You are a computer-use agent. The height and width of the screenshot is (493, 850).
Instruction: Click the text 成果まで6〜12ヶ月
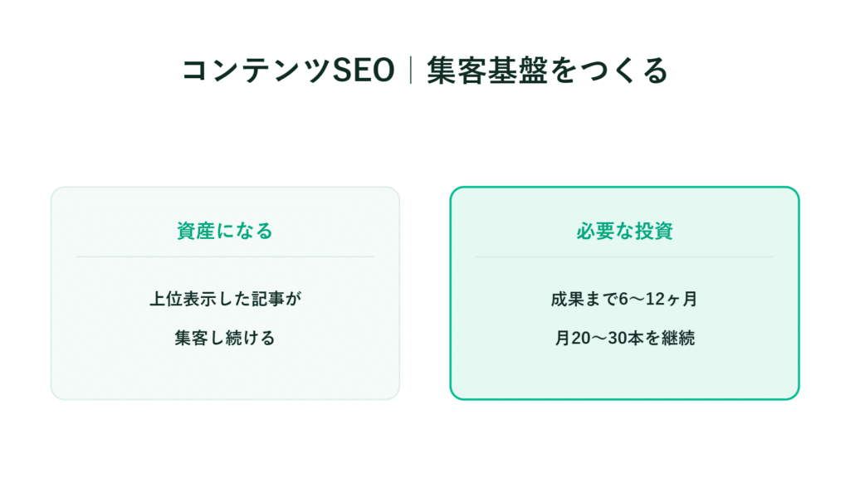(624, 299)
